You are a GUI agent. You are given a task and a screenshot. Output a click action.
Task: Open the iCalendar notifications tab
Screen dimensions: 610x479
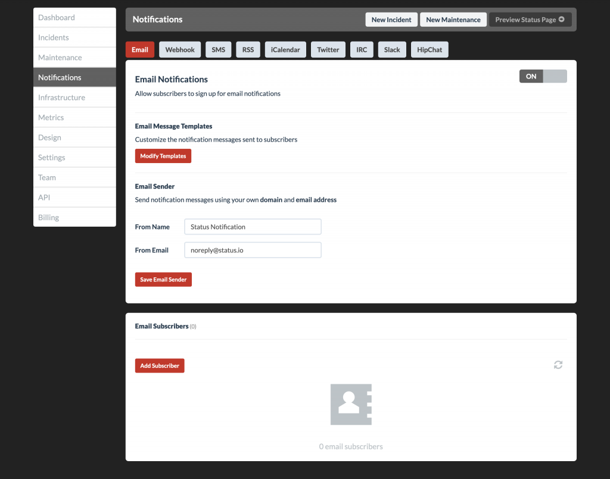[285, 49]
